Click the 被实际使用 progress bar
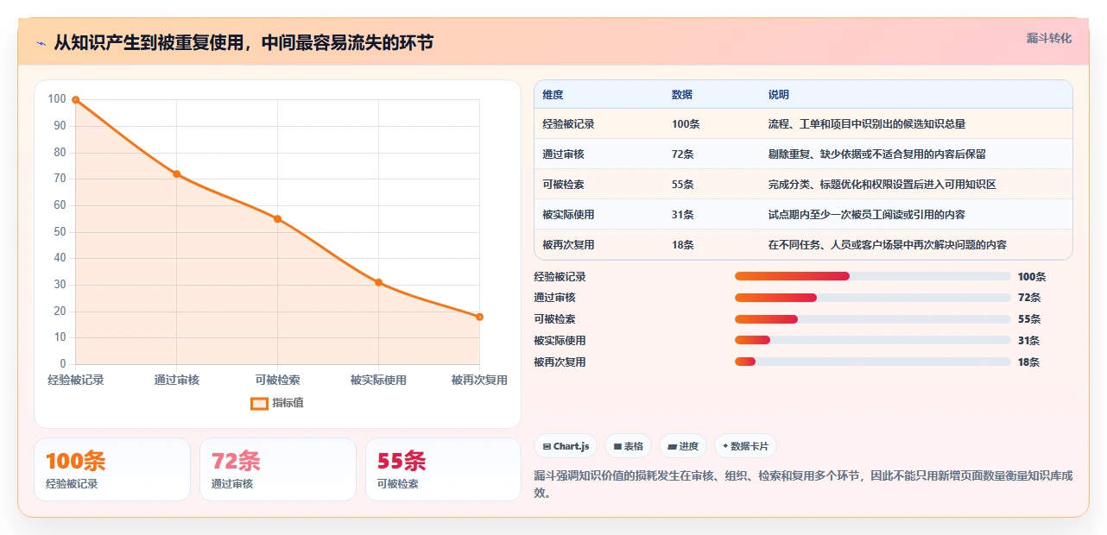Screen dimensions: 1107x535 (x=873, y=340)
